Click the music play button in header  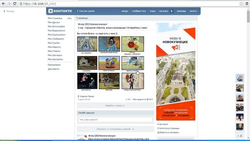(172, 11)
